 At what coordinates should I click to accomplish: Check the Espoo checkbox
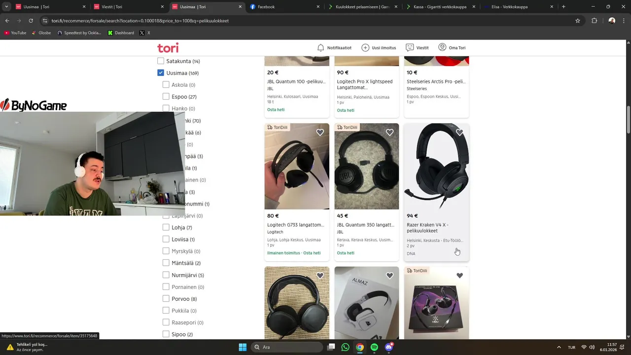coord(166,97)
